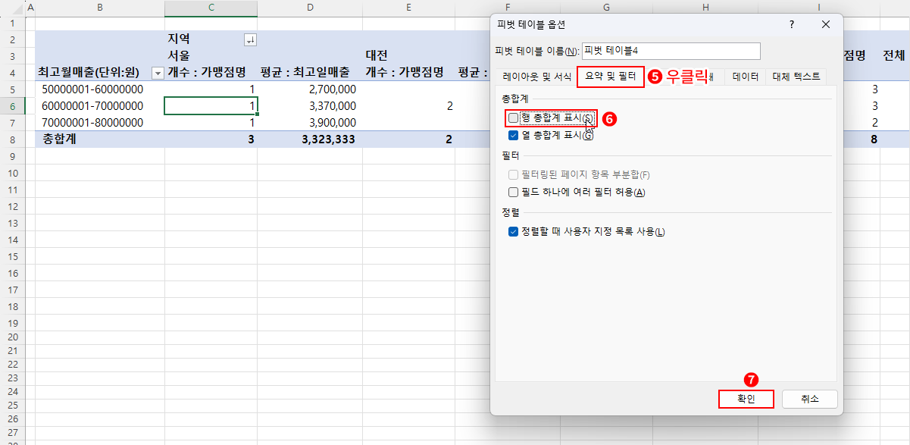
Task: Select the 요약 및 필터 tab
Action: click(x=611, y=77)
